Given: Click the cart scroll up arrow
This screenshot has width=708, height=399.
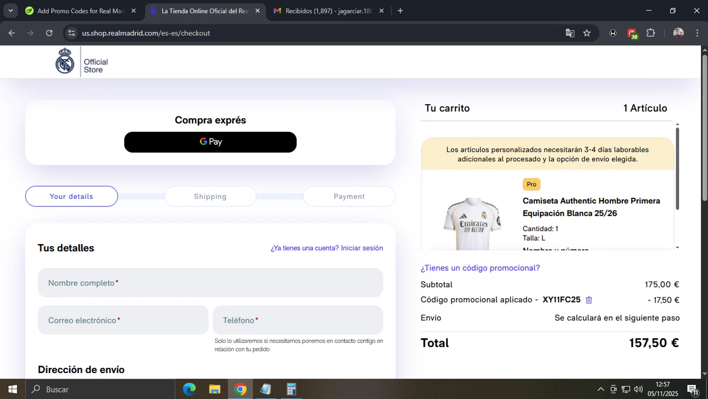Looking at the screenshot, I should point(677,124).
